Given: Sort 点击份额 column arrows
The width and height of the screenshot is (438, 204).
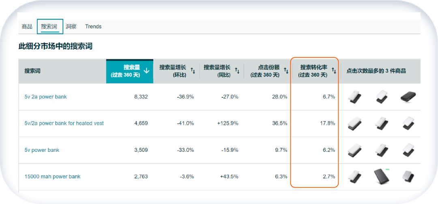Looking at the screenshot, I should pos(286,71).
